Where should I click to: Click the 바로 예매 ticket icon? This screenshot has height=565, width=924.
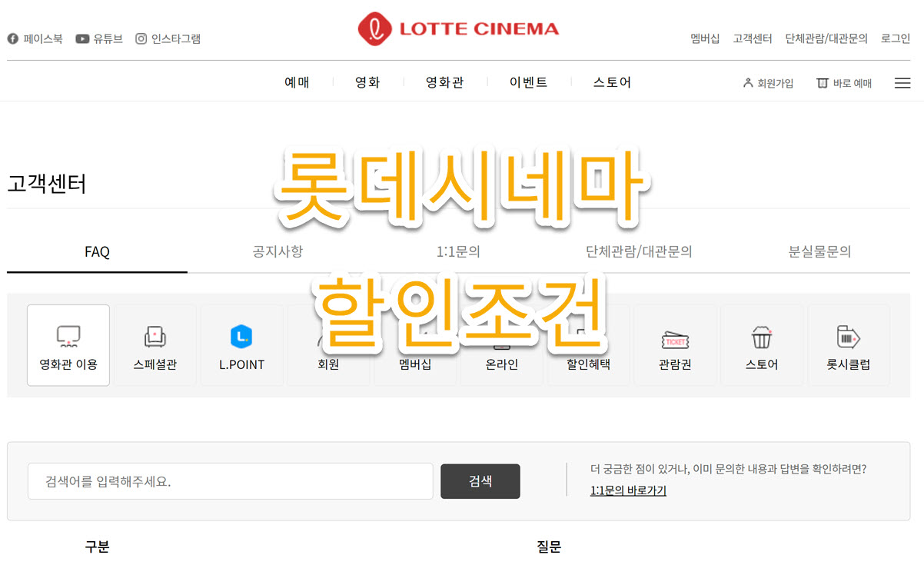823,83
